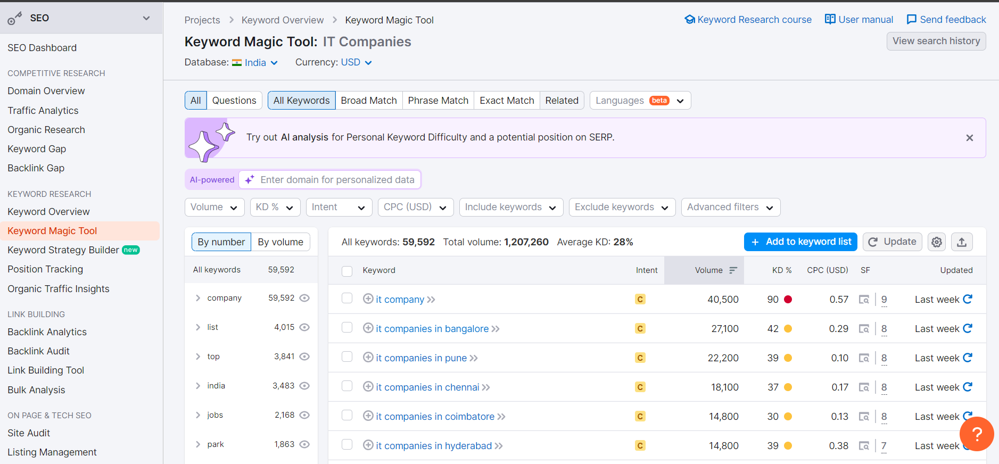Check the 'it companies in bangalore' checkbox
The image size is (999, 464).
click(x=347, y=328)
